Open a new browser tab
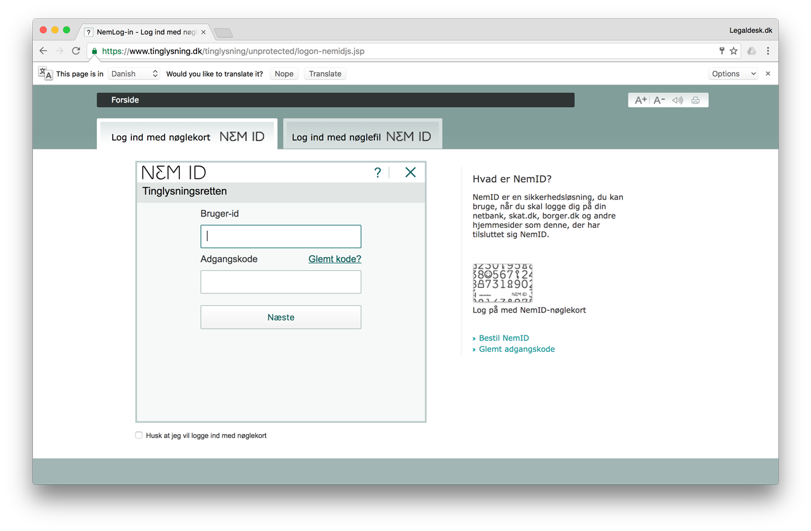The width and height of the screenshot is (811, 531). (224, 32)
